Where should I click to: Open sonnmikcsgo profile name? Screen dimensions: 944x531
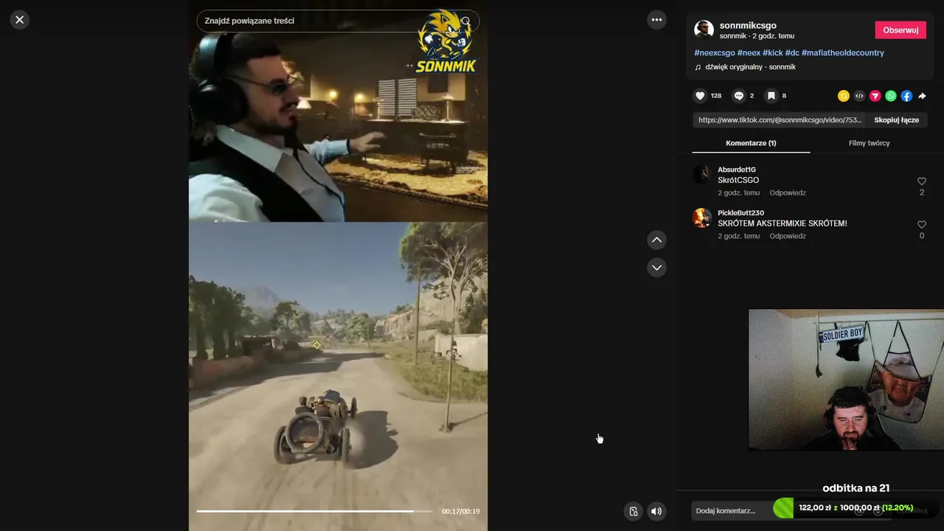(x=748, y=25)
